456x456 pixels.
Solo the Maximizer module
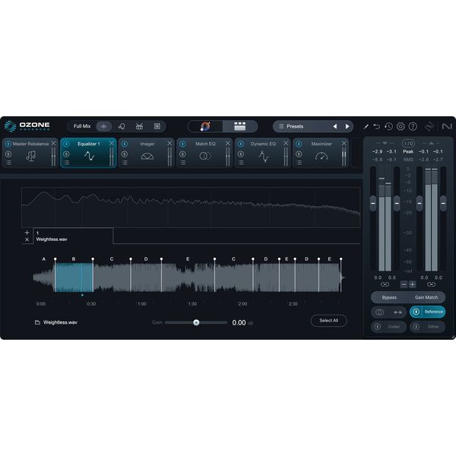[x=299, y=154]
